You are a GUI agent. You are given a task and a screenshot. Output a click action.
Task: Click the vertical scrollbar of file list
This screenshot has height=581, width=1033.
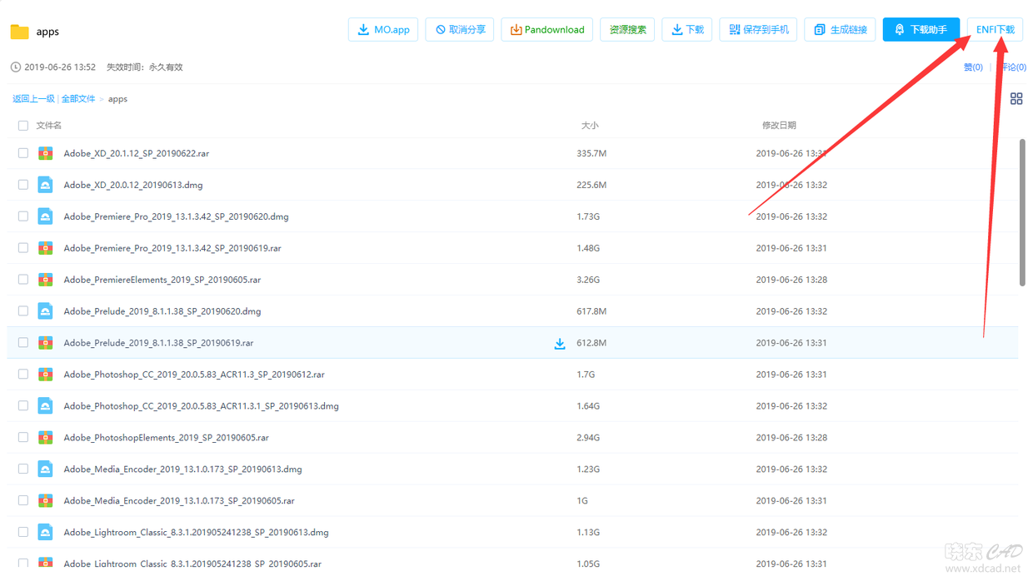coord(1023,213)
